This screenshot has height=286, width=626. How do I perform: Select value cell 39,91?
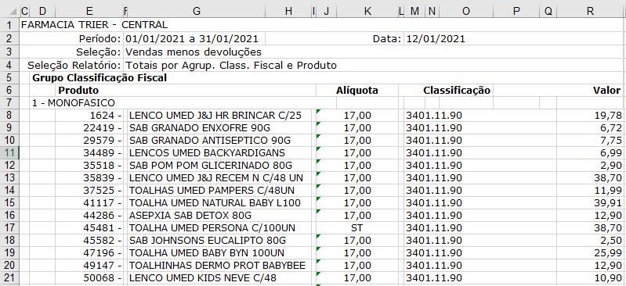pyautogui.click(x=591, y=202)
